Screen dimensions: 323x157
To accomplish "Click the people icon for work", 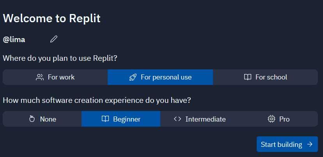I will pyautogui.click(x=39, y=77).
